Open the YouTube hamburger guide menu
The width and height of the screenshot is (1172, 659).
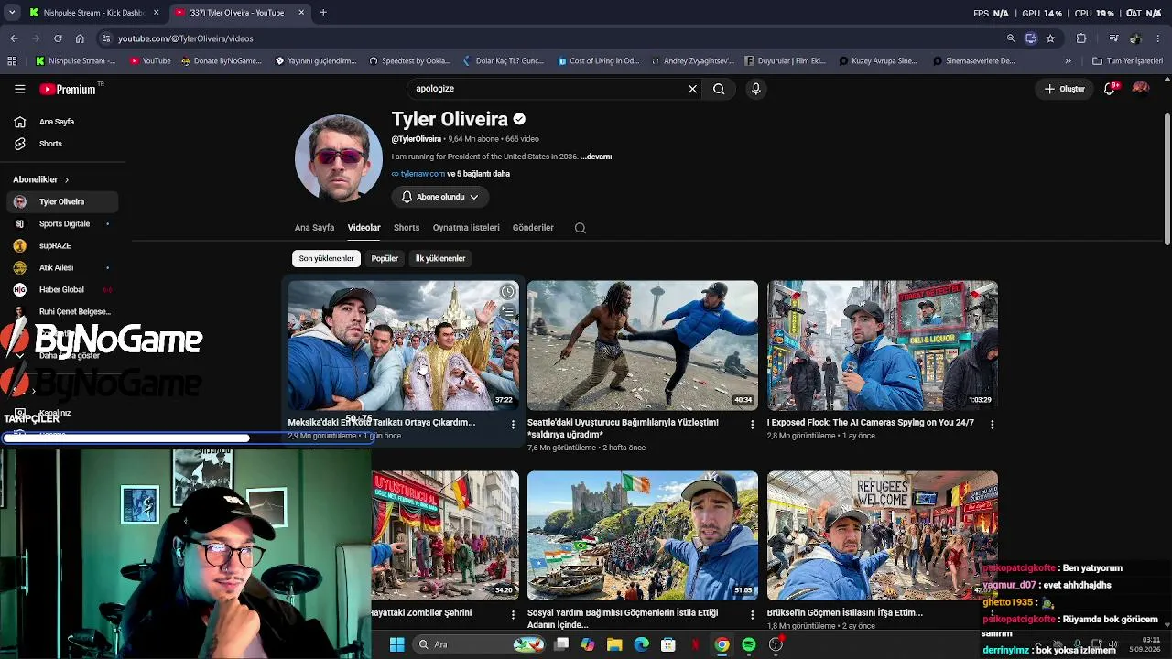tap(19, 89)
